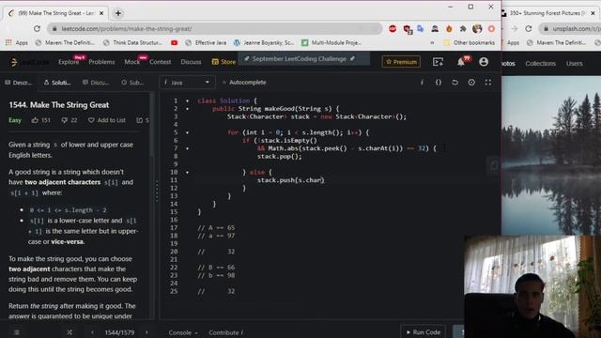Click Add to List
The height and width of the screenshot is (338, 601).
coord(106,120)
